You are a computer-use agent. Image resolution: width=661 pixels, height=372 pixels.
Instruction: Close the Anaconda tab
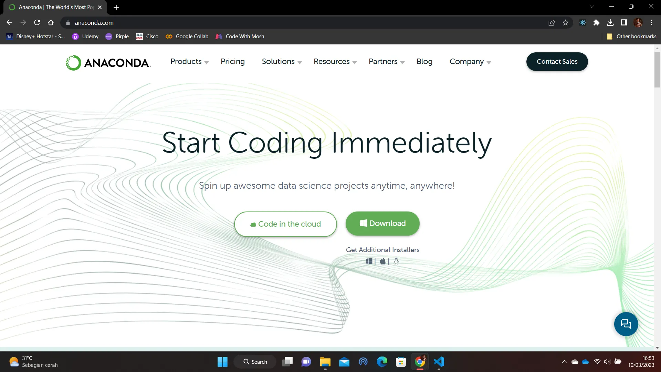coord(100,7)
